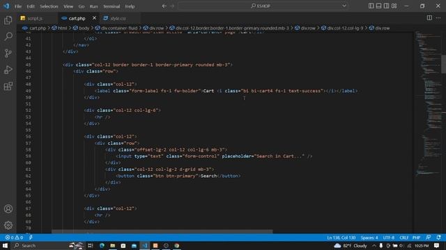Launch Microsoft Edge from the taskbar

pos(102,245)
